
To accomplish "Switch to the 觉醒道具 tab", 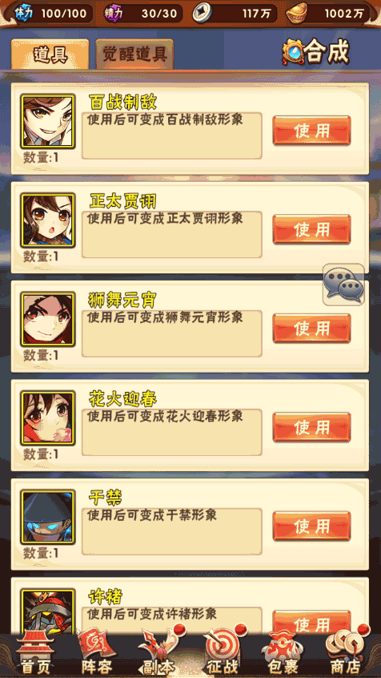I will [134, 54].
